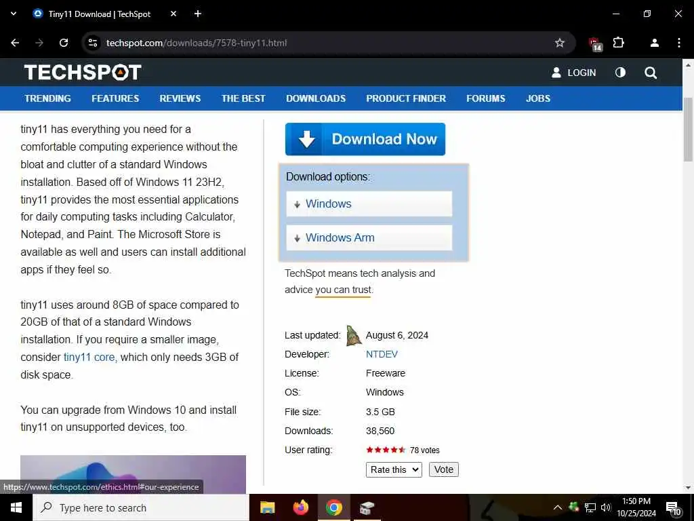
Task: Click scrollbar down arrow
Action: point(688,488)
